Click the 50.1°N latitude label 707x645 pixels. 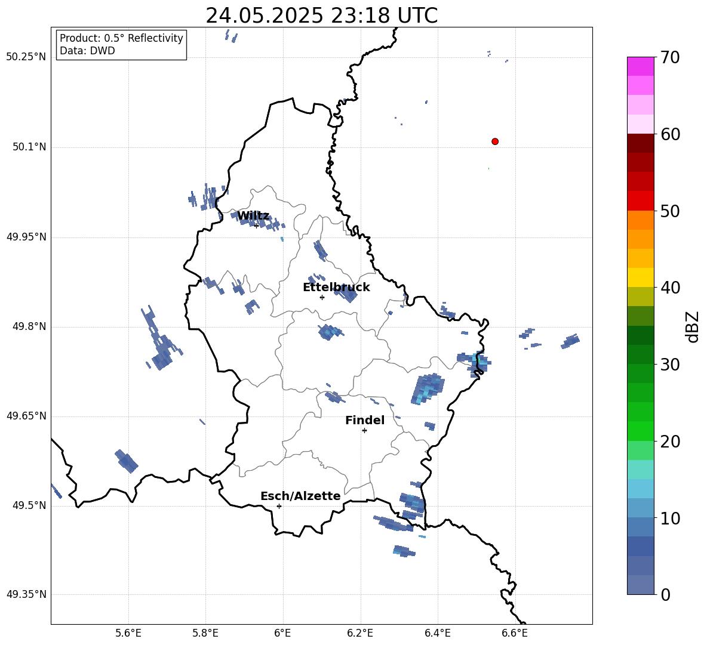pos(29,147)
